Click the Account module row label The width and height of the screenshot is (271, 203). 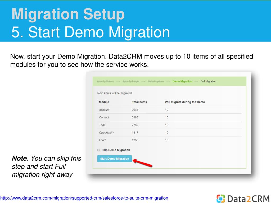104,110
